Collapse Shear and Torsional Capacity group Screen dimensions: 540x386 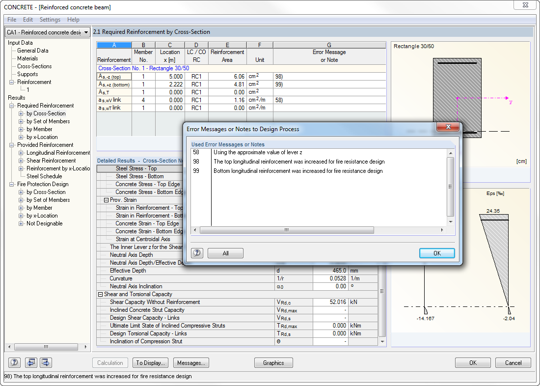[x=100, y=294]
